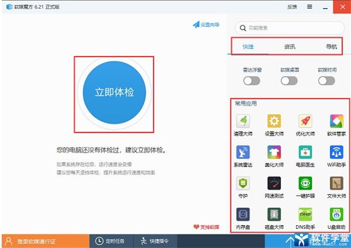This screenshot has width=351, height=248.
Task: Open 清理大师 cleaning tool
Action: coord(243,121)
